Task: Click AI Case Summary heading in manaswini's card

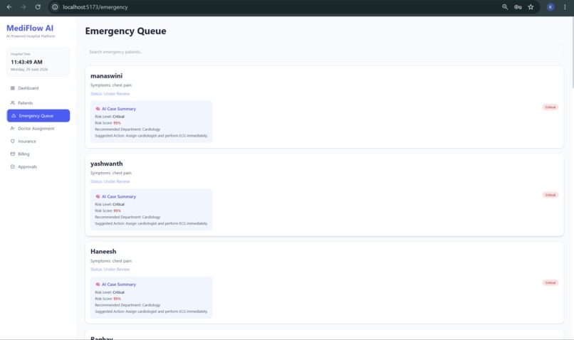Action: (x=119, y=109)
